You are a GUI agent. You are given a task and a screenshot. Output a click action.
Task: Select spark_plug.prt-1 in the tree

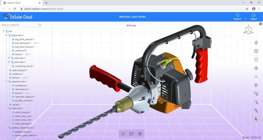[20, 70]
